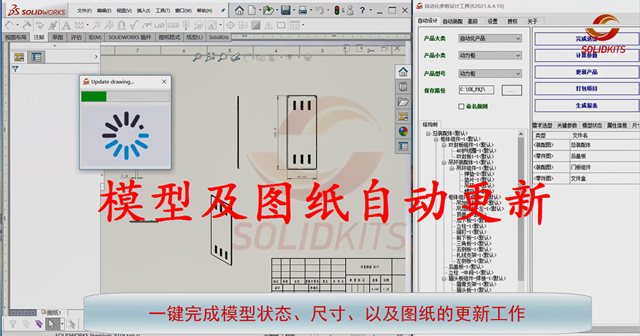The height and width of the screenshot is (336, 640).
Task: Pin the SolidWorks menu bar
Action: [223, 11]
